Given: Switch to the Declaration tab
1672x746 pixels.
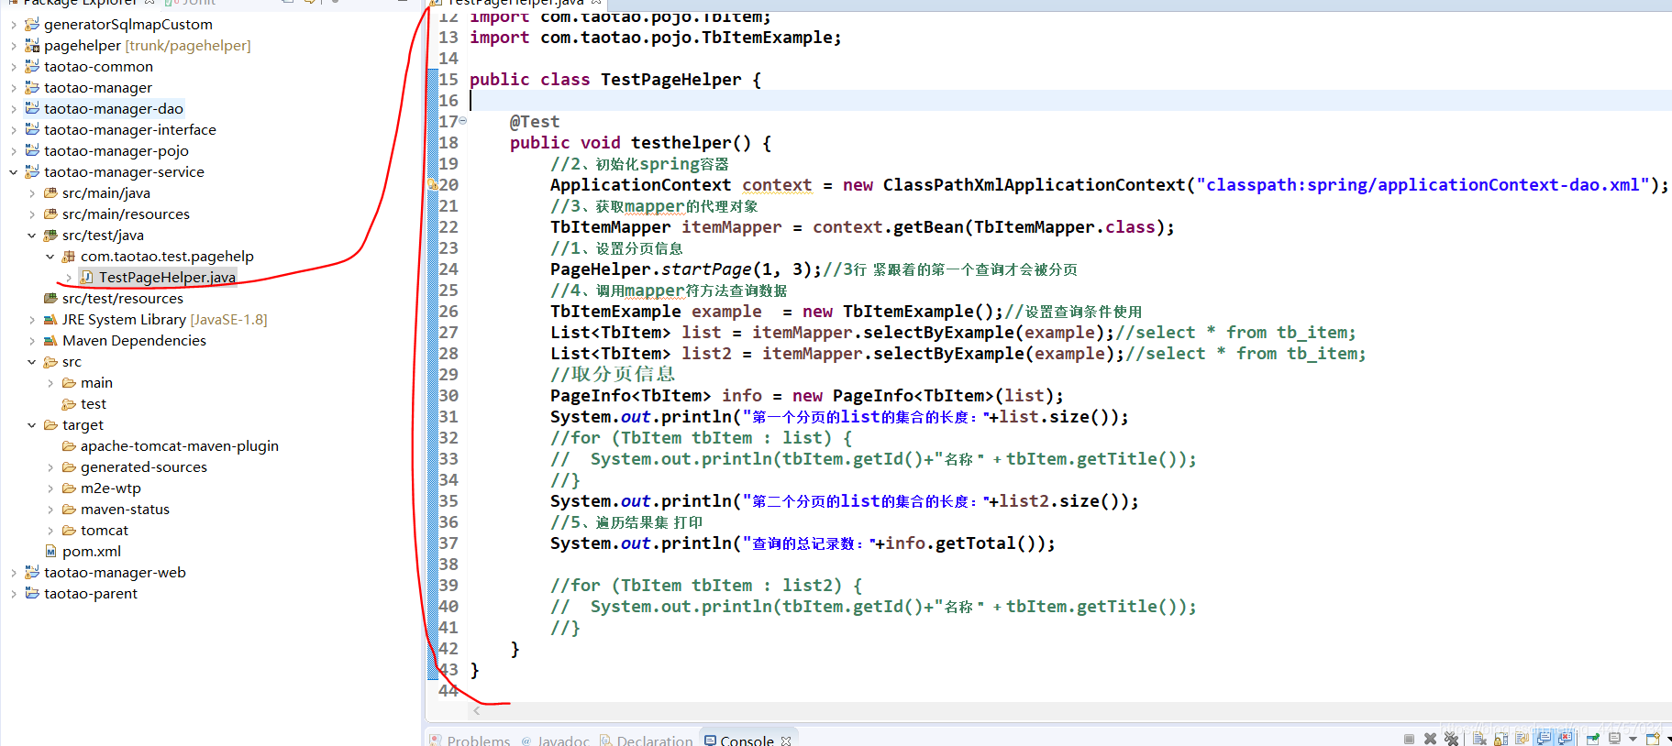Looking at the screenshot, I should click(646, 740).
